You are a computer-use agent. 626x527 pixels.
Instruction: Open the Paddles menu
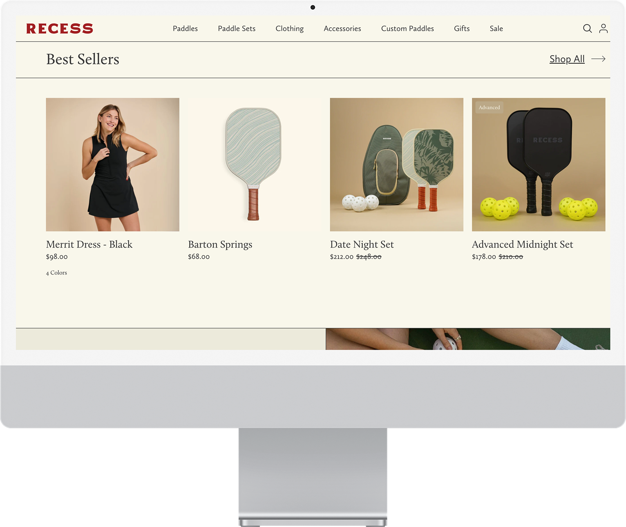point(185,29)
